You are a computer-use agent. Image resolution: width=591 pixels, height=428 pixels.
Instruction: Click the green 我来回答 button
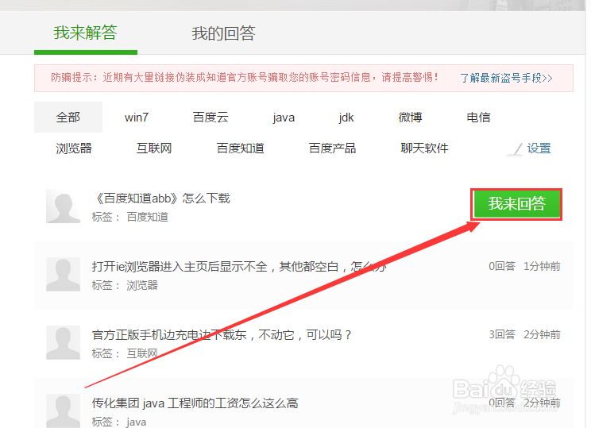coord(517,204)
